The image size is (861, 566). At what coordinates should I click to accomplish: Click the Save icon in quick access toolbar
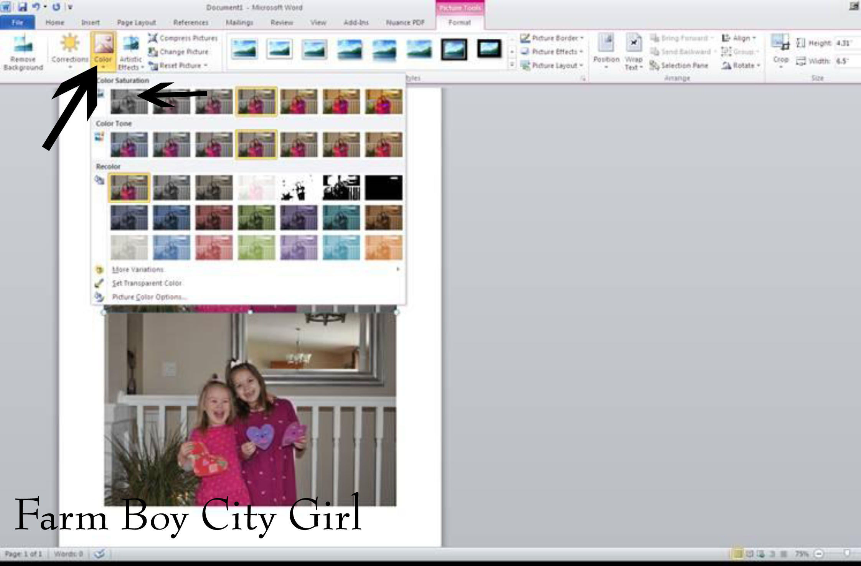22,7
